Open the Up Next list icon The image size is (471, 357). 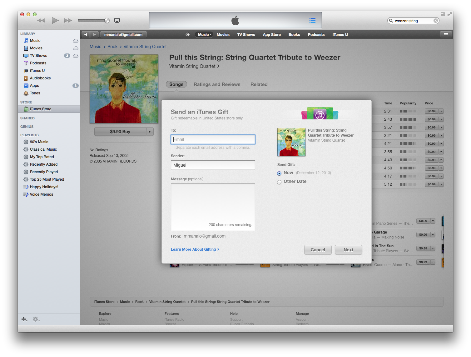point(312,20)
